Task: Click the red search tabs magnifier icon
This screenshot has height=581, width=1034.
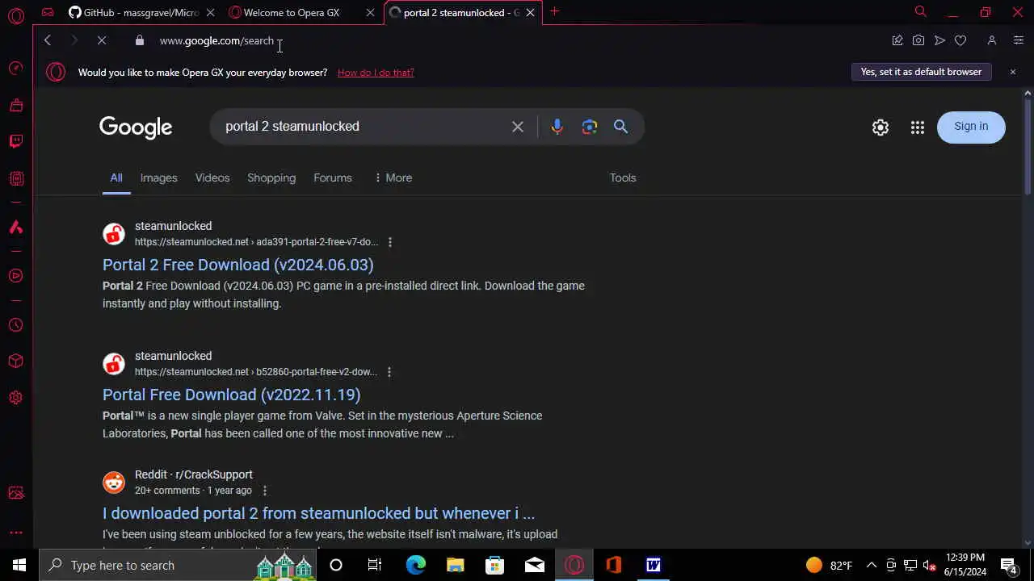Action: coord(920,11)
